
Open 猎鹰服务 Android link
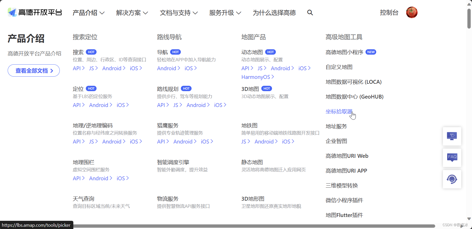click(185, 142)
